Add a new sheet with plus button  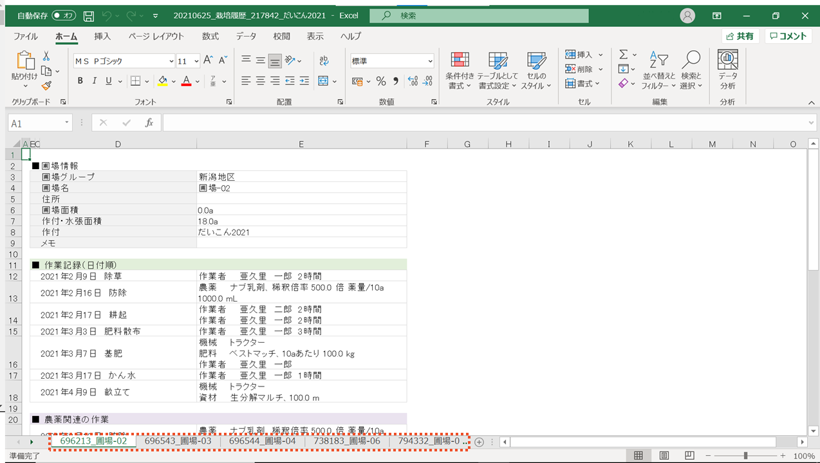[479, 442]
